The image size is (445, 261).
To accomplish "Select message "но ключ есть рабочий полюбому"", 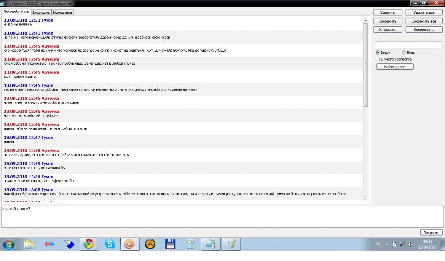I will tap(31, 115).
